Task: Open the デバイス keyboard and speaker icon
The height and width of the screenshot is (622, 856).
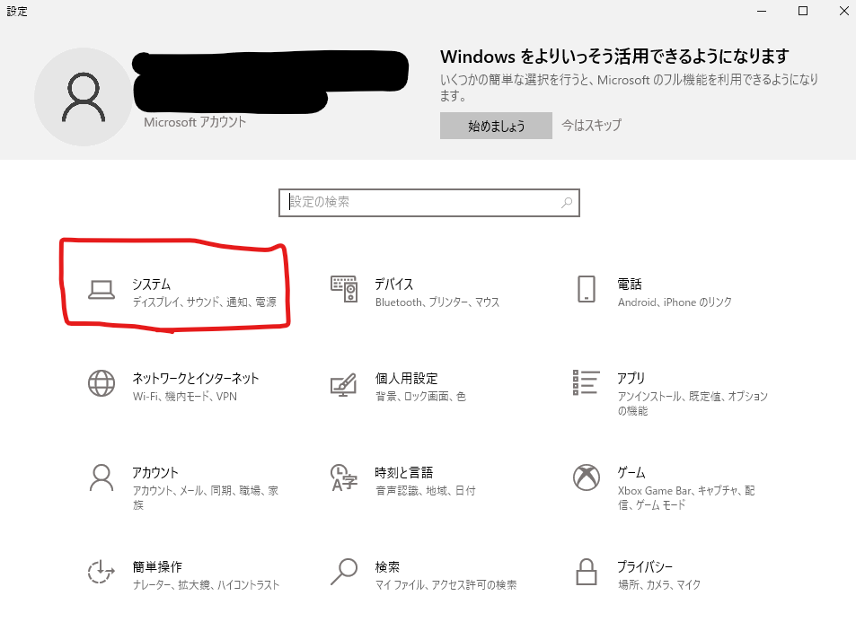Action: click(x=344, y=289)
